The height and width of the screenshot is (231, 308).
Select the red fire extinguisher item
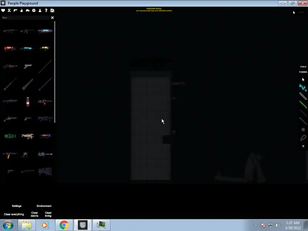pyautogui.click(x=28, y=102)
